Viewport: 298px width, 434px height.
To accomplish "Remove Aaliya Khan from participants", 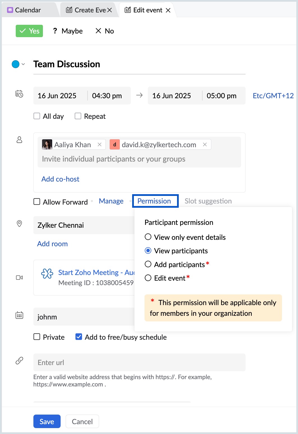I will (99, 145).
